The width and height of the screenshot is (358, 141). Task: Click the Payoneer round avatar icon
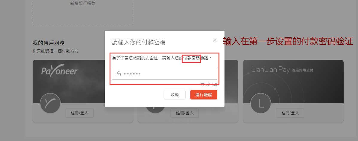click(x=50, y=103)
